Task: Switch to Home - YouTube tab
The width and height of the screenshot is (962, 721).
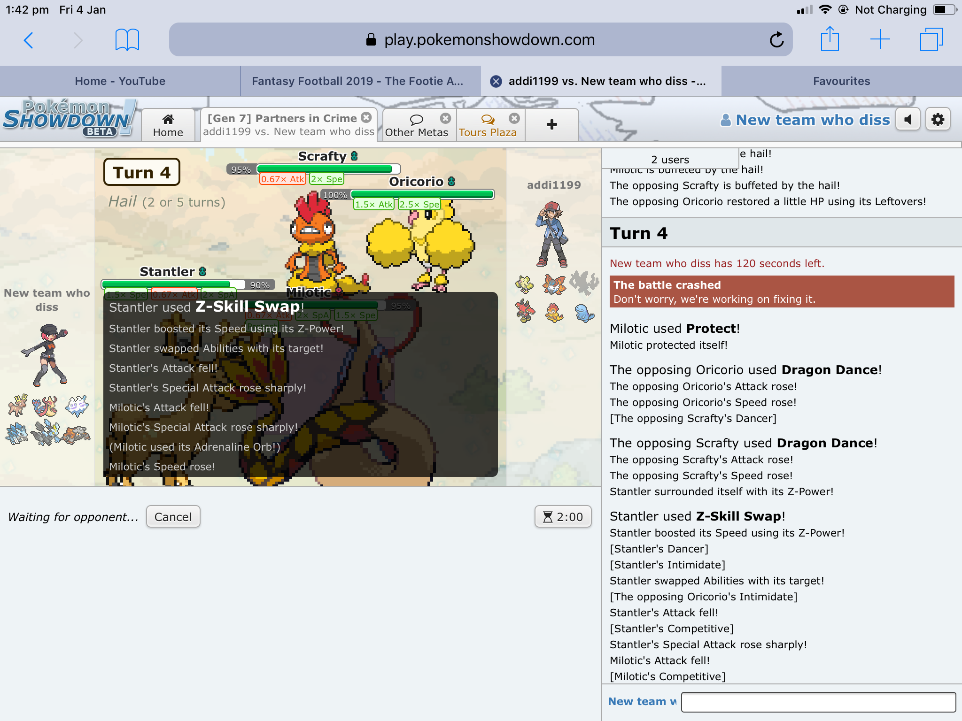Action: coord(120,81)
